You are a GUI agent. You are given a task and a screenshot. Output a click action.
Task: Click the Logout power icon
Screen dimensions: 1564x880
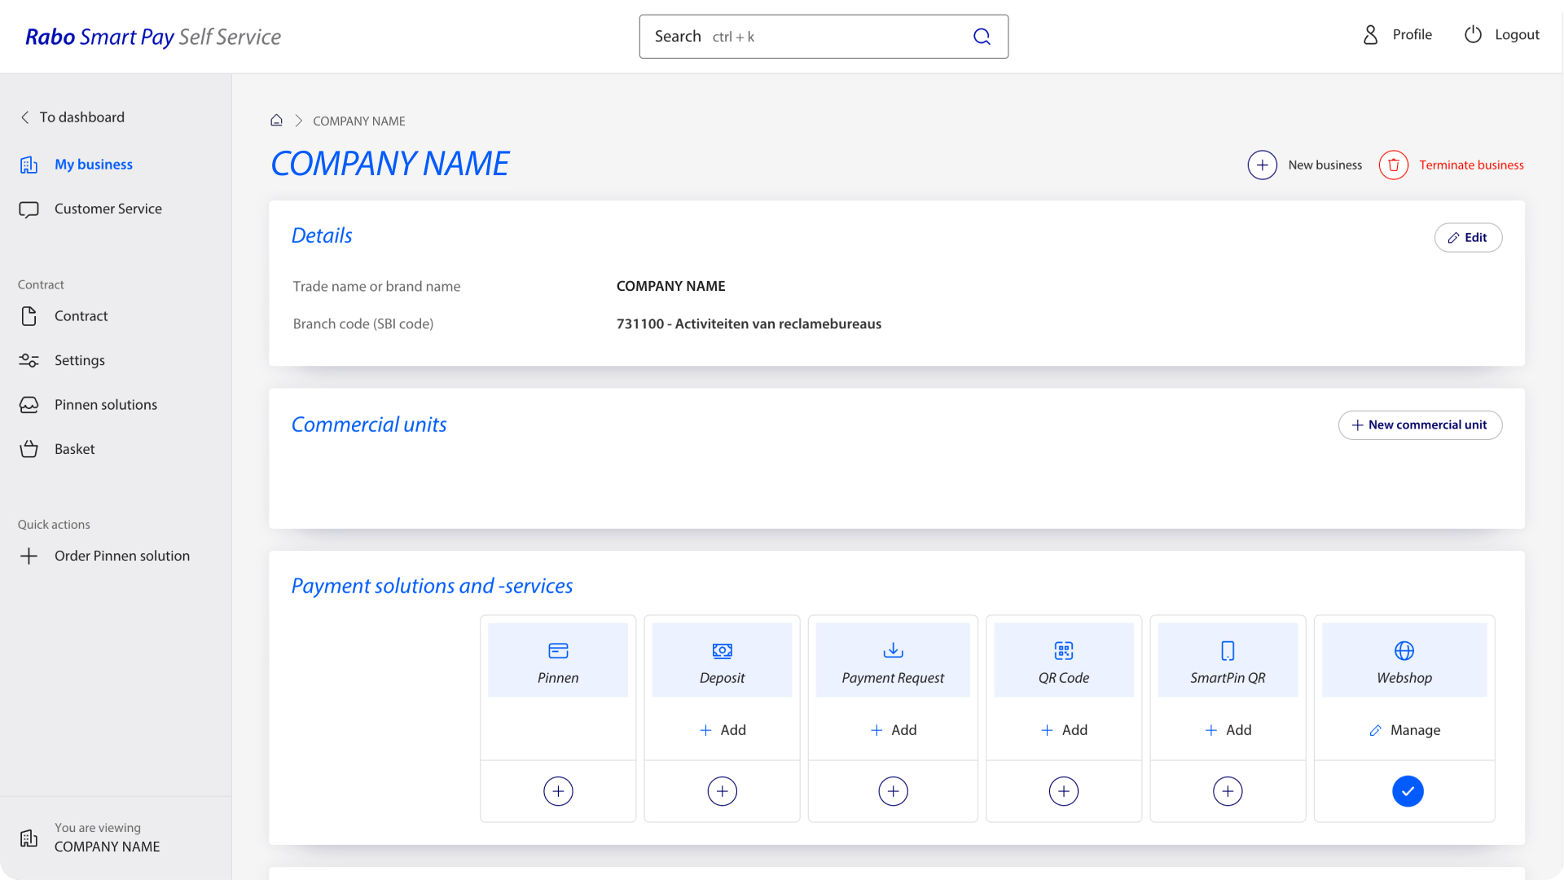pyautogui.click(x=1473, y=35)
